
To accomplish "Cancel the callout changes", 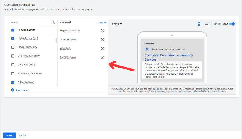I will [23, 135].
